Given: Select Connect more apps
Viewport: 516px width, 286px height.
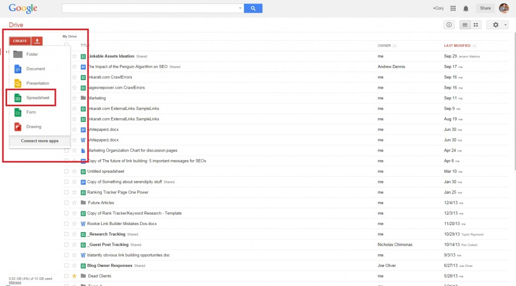Looking at the screenshot, I should [40, 140].
